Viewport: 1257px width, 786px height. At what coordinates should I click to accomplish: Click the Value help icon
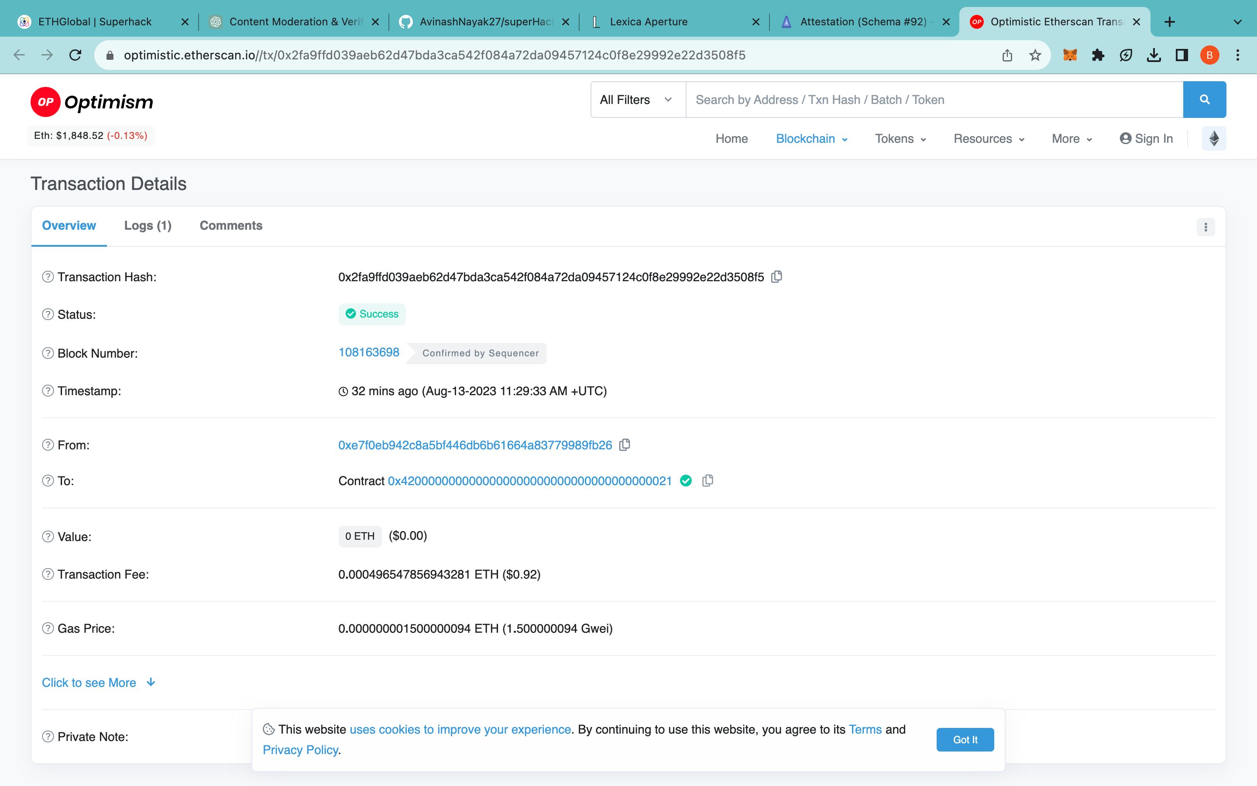48,537
